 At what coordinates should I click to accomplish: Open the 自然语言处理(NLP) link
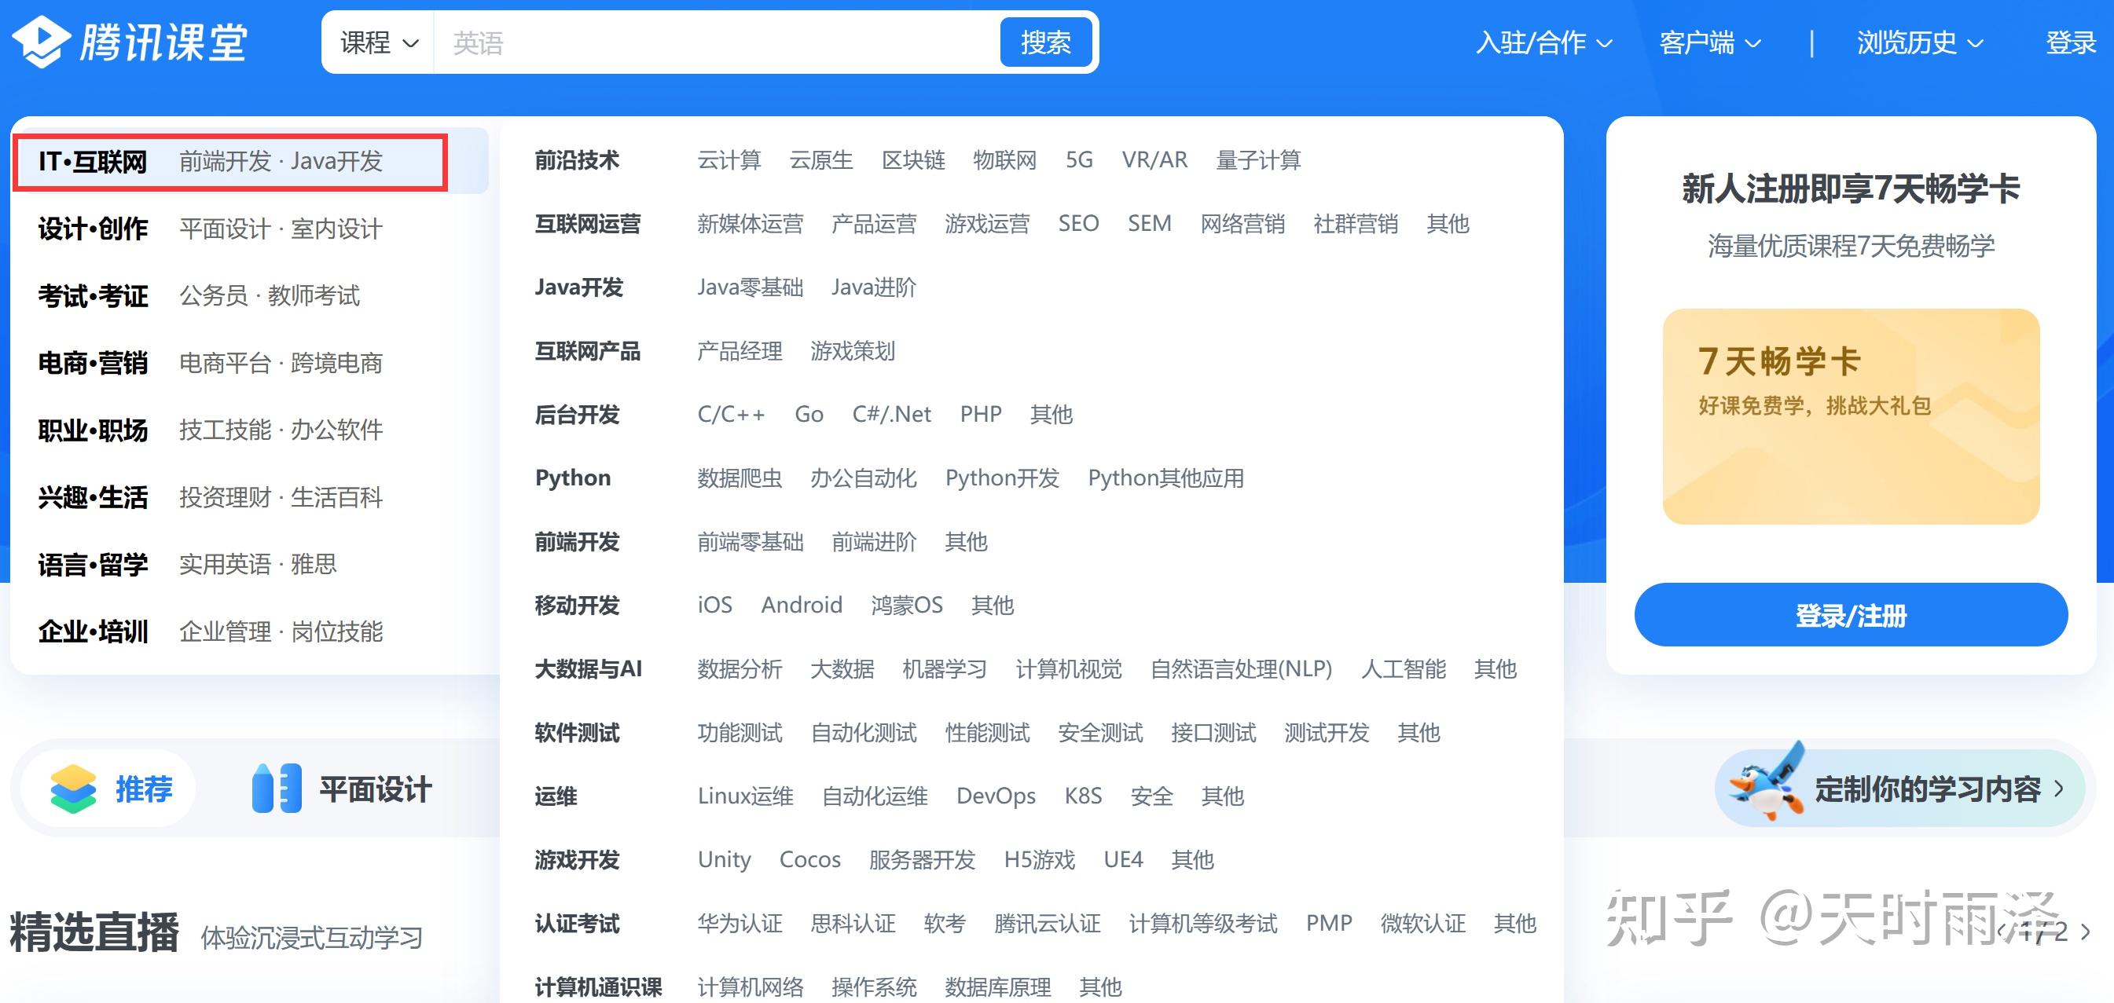click(x=1242, y=669)
